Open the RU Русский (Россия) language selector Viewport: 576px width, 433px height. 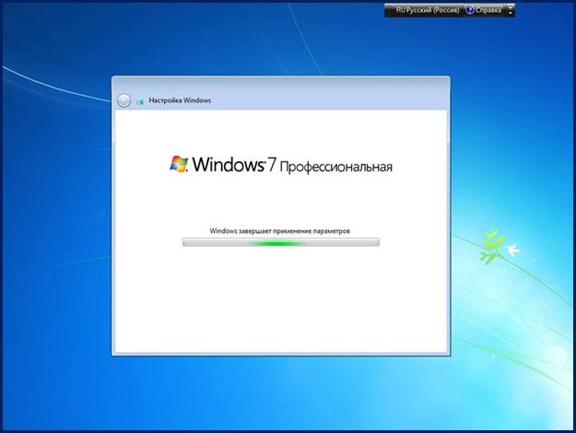[428, 10]
